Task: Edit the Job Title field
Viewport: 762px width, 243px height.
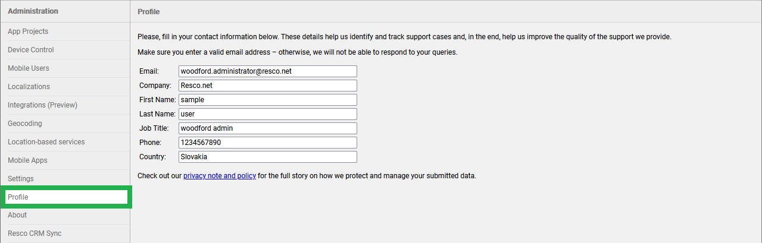Action: tap(267, 128)
